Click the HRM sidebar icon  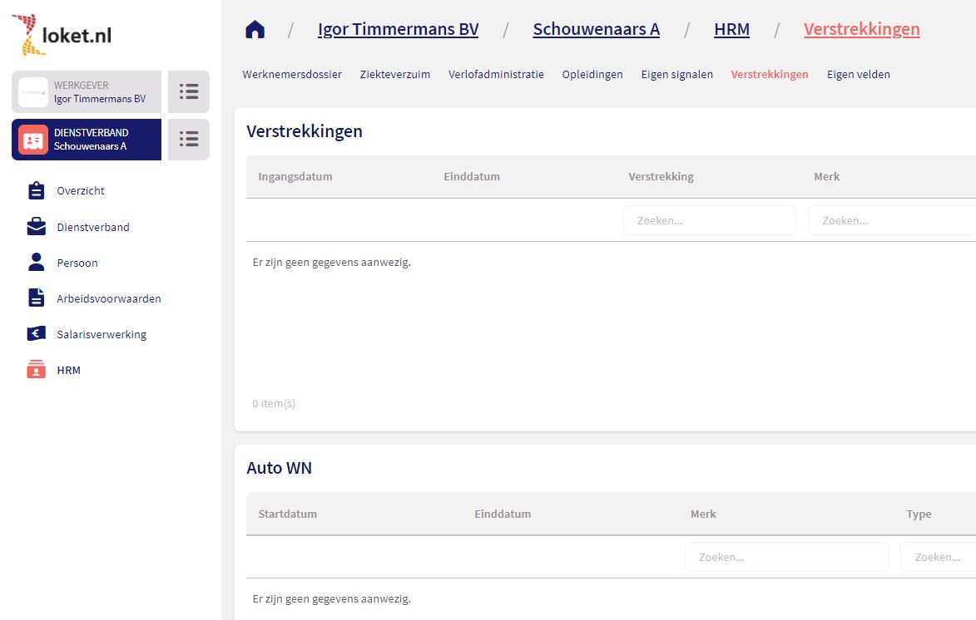[36, 370]
